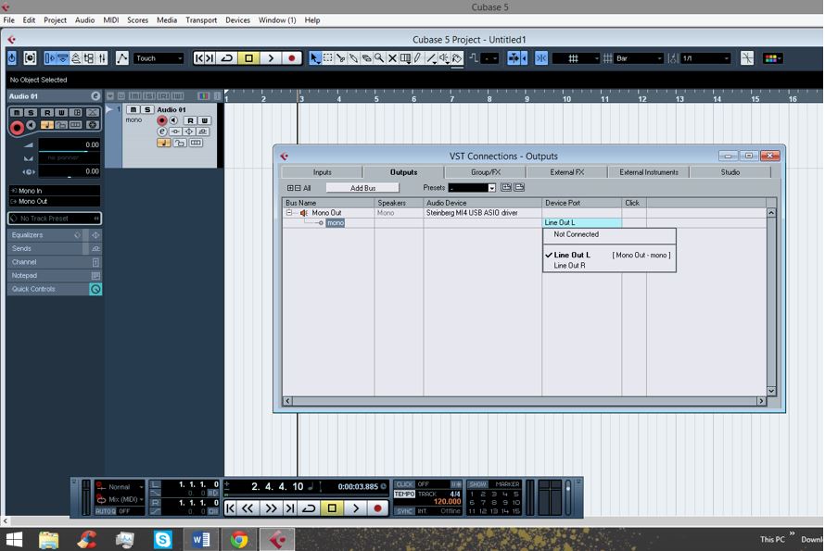Click the No Track Preset field
Viewport: 825px width, 551px height.
click(x=55, y=219)
